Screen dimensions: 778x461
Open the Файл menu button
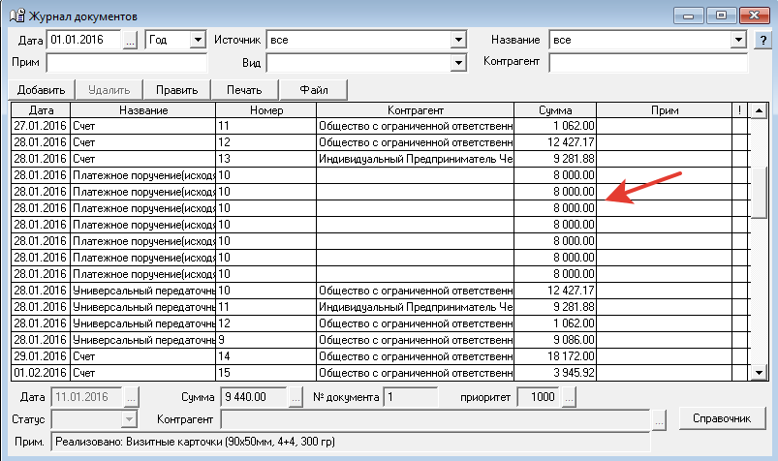tap(314, 90)
